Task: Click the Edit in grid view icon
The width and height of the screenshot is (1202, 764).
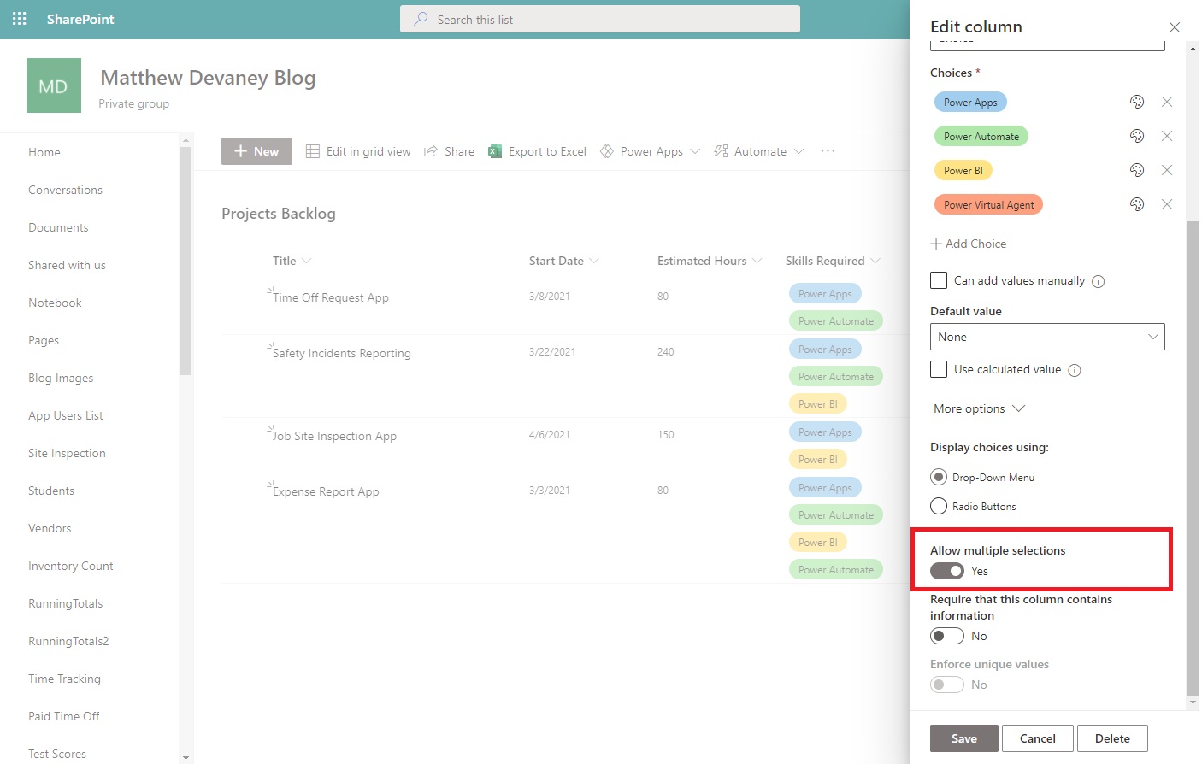Action: click(312, 150)
